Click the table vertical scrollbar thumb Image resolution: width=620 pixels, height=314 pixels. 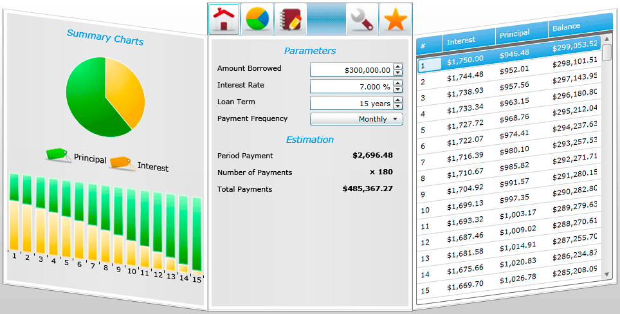click(x=607, y=52)
